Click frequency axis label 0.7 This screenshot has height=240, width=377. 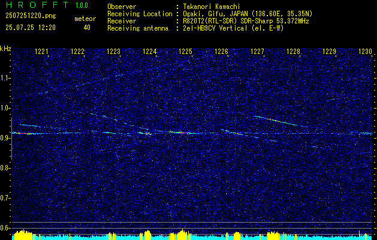[x=4, y=198]
